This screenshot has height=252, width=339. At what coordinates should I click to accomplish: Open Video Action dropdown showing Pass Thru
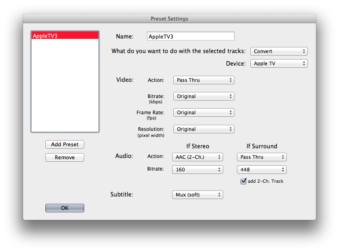pyautogui.click(x=204, y=80)
